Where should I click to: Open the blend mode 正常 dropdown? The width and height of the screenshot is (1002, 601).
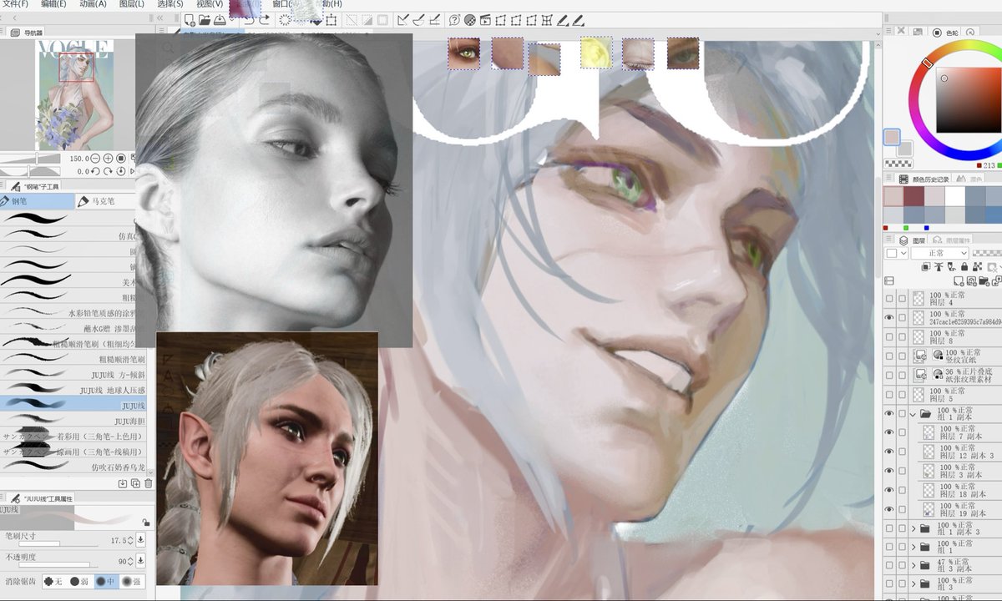(x=939, y=253)
